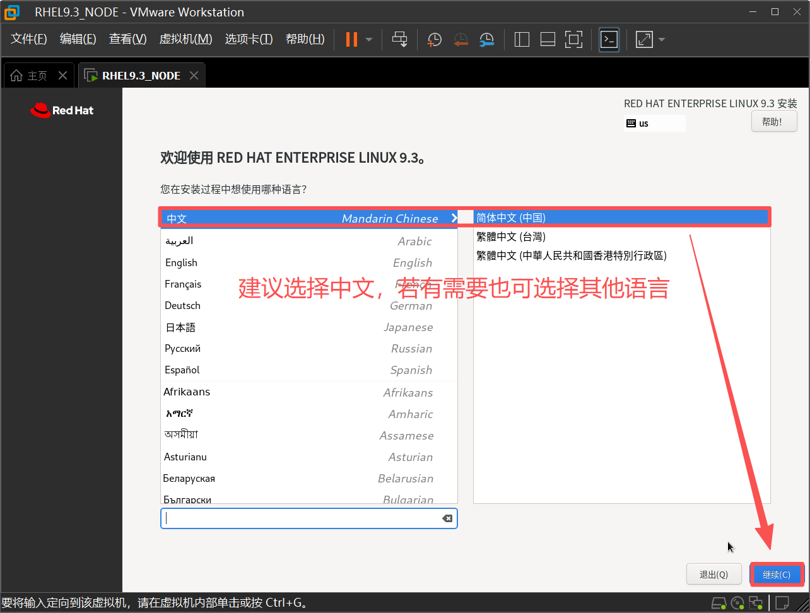Click the VMware Workstation logo in title bar

point(11,12)
